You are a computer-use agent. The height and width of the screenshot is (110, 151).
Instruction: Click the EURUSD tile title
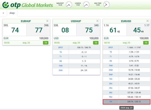coord(126,21)
